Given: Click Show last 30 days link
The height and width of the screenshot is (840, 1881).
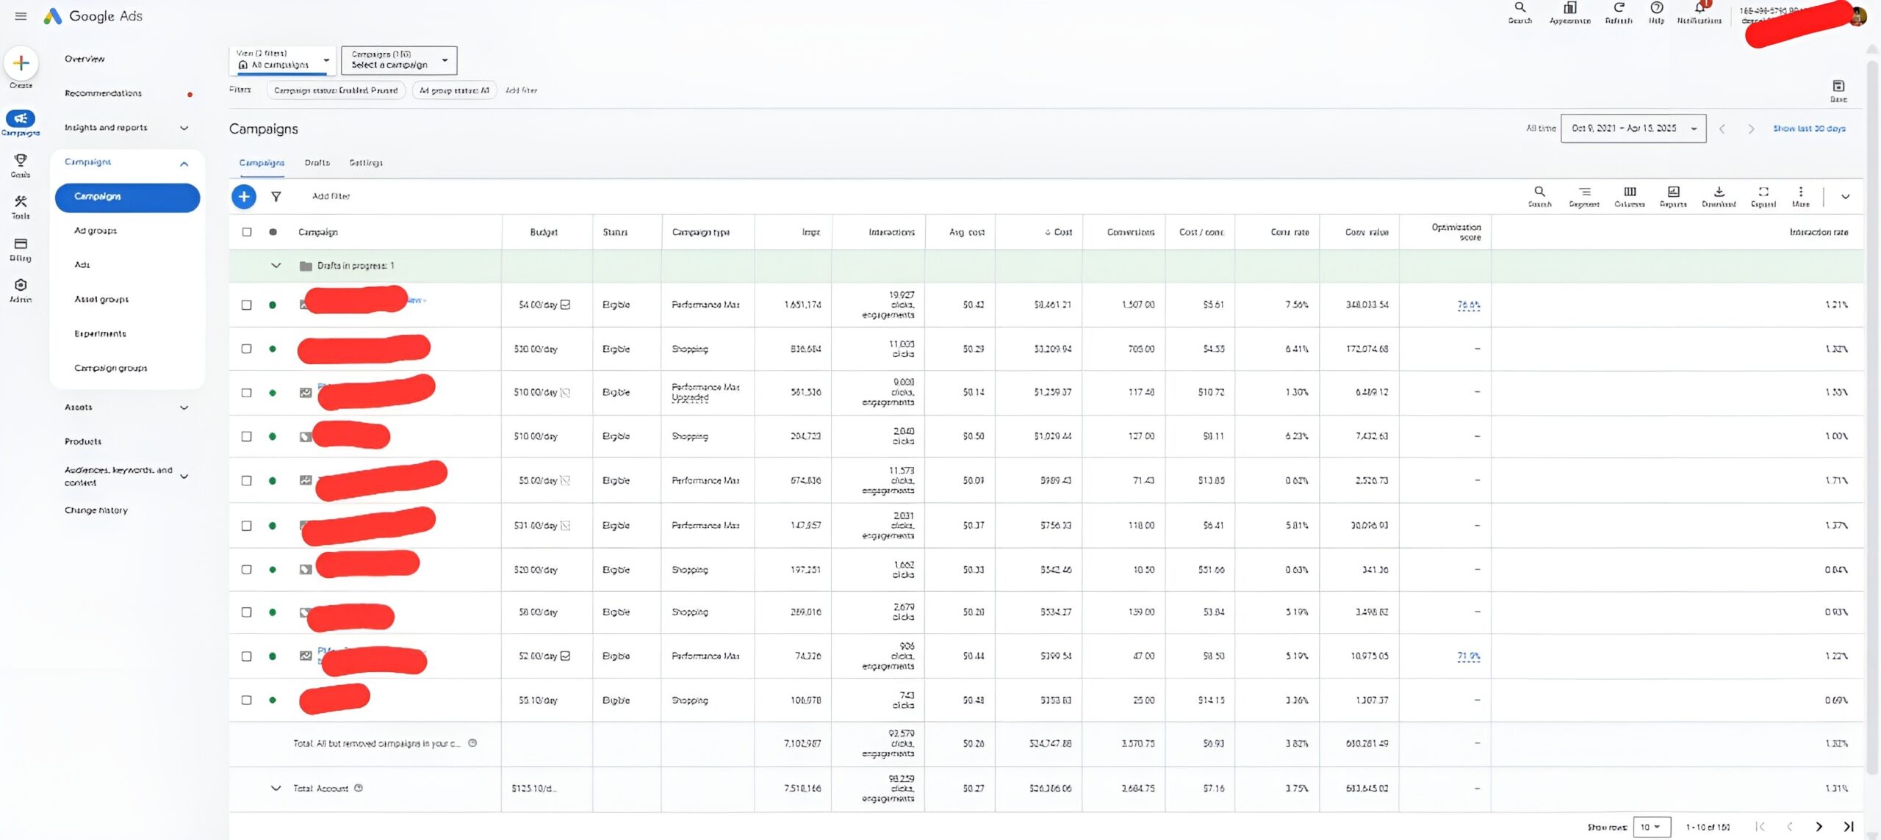Looking at the screenshot, I should 1808,128.
